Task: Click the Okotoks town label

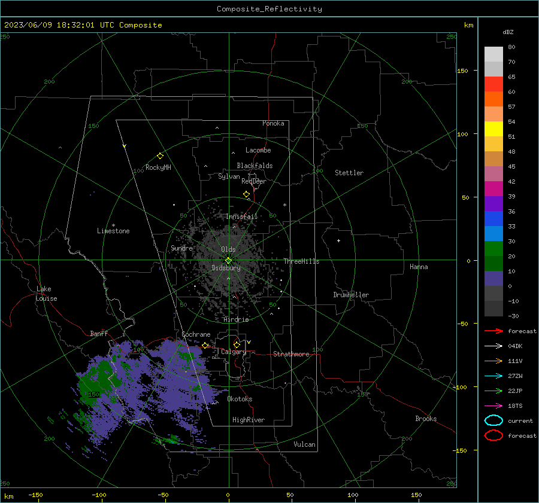Action: point(240,399)
